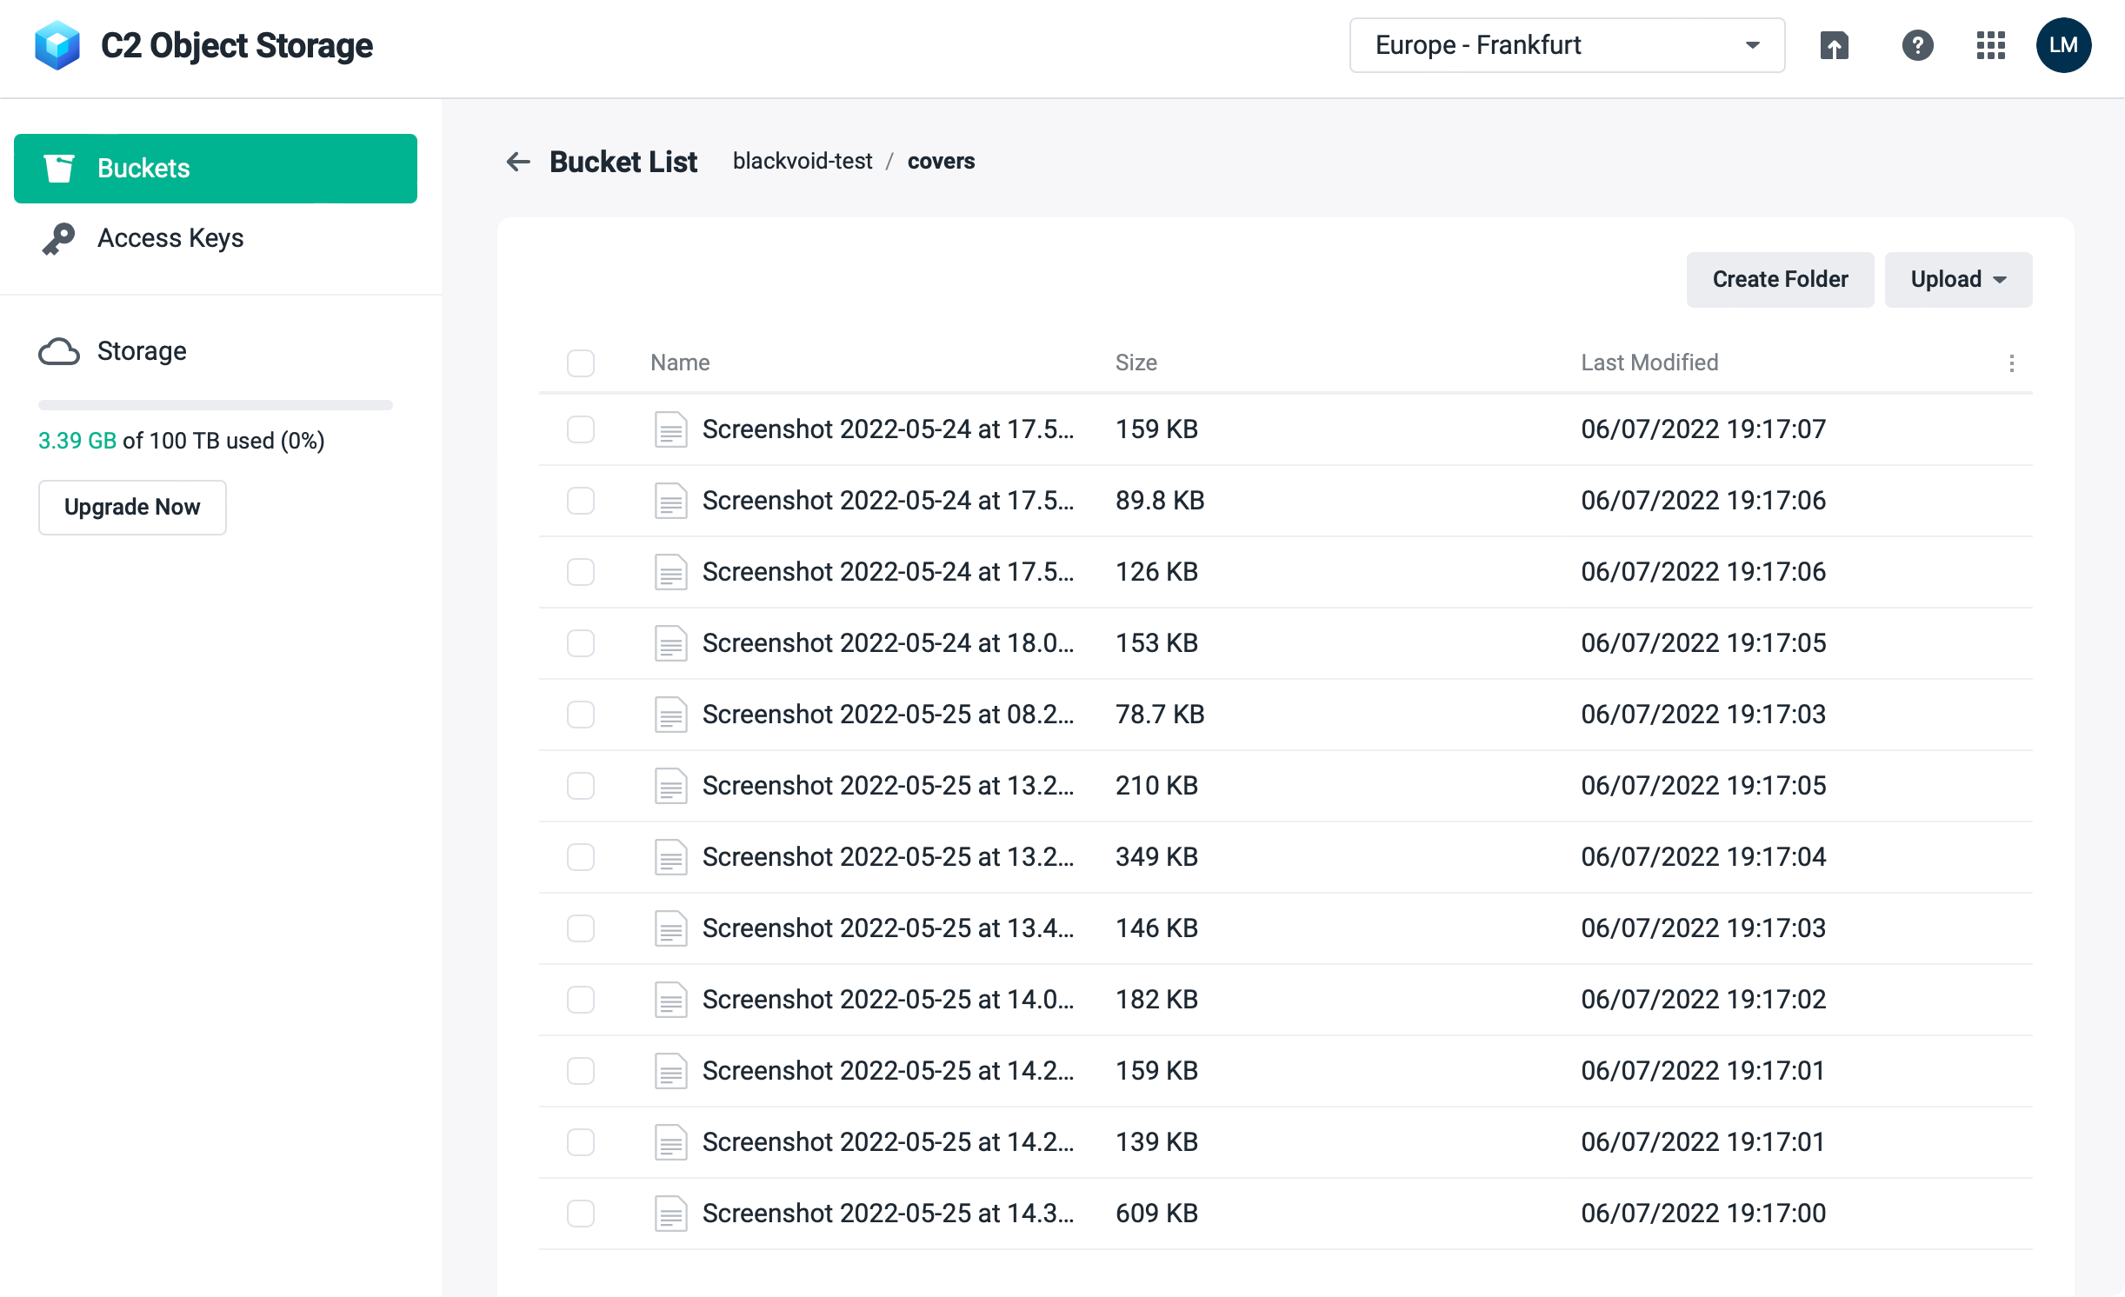The width and height of the screenshot is (2125, 1297).
Task: Click the Bucket List heading link
Action: point(623,162)
